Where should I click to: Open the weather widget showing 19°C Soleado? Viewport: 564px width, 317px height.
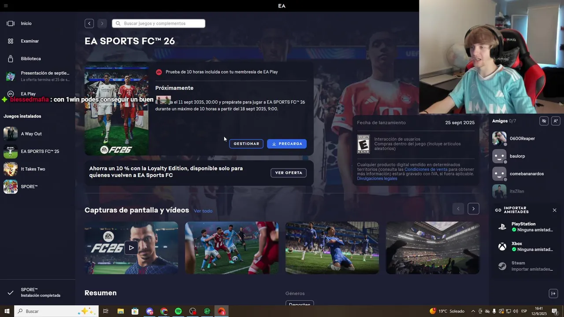447,311
